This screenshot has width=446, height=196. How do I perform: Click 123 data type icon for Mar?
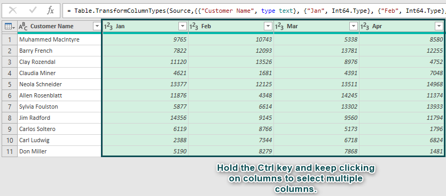pyautogui.click(x=279, y=27)
